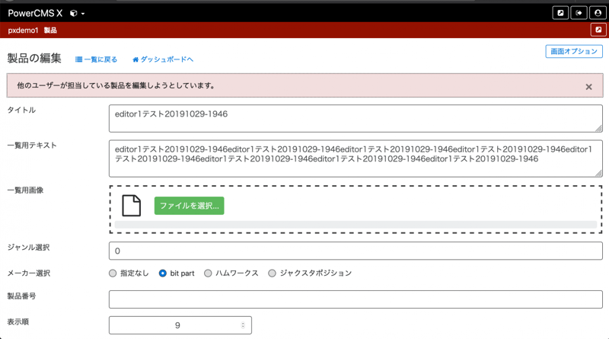The height and width of the screenshot is (339, 609).
Task: Click the 一覧に戻る link
Action: pyautogui.click(x=97, y=59)
